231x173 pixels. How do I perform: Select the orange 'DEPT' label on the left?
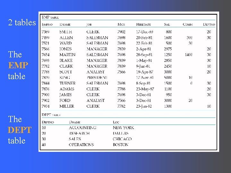click(20, 130)
